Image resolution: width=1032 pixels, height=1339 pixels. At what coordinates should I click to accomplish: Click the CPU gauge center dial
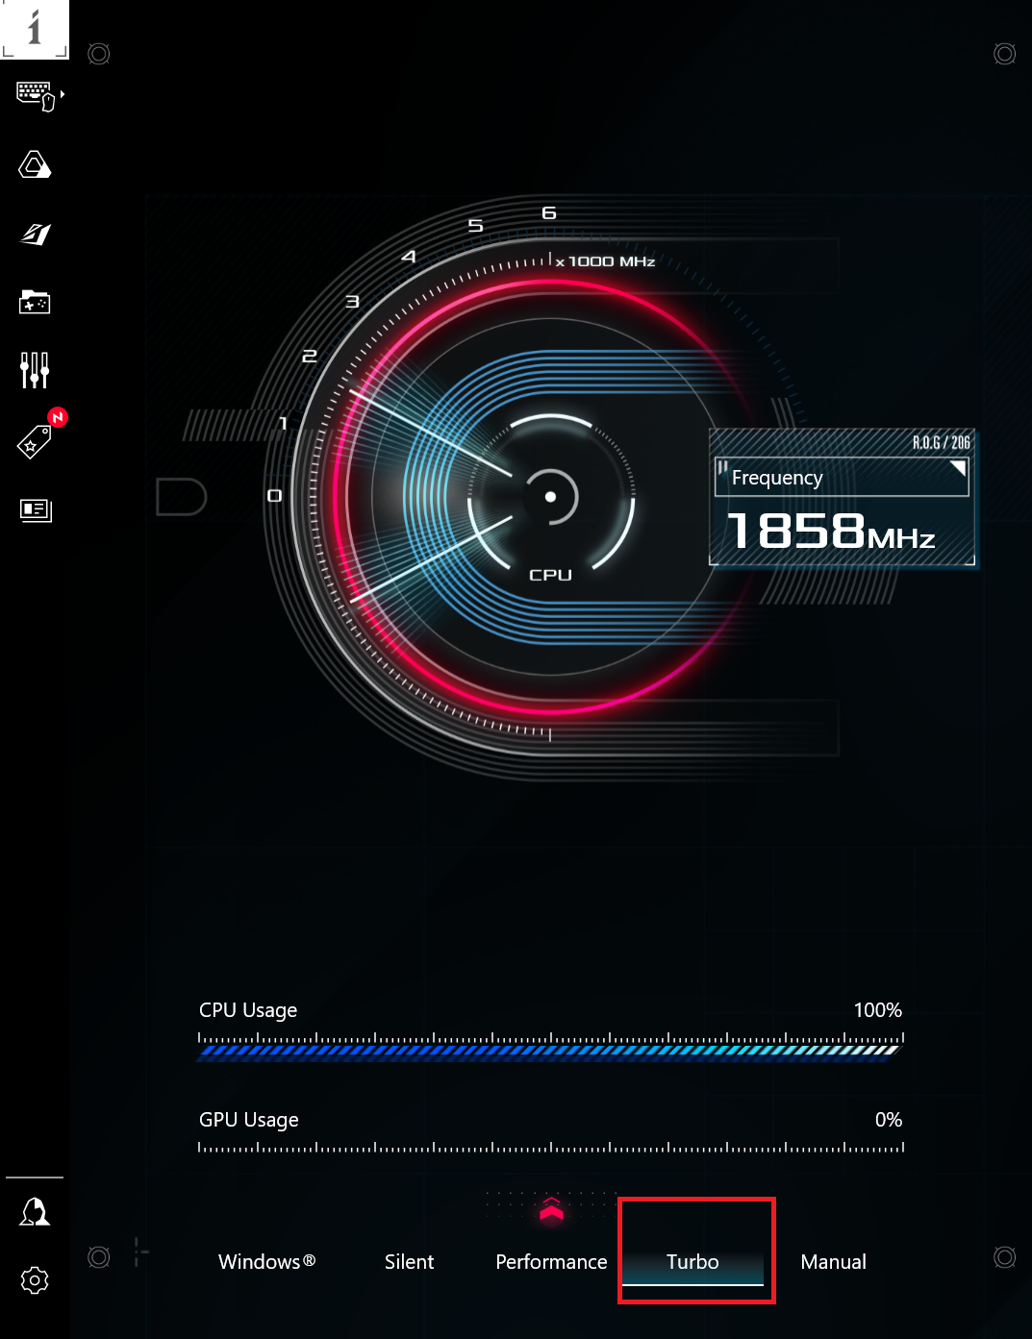[550, 497]
